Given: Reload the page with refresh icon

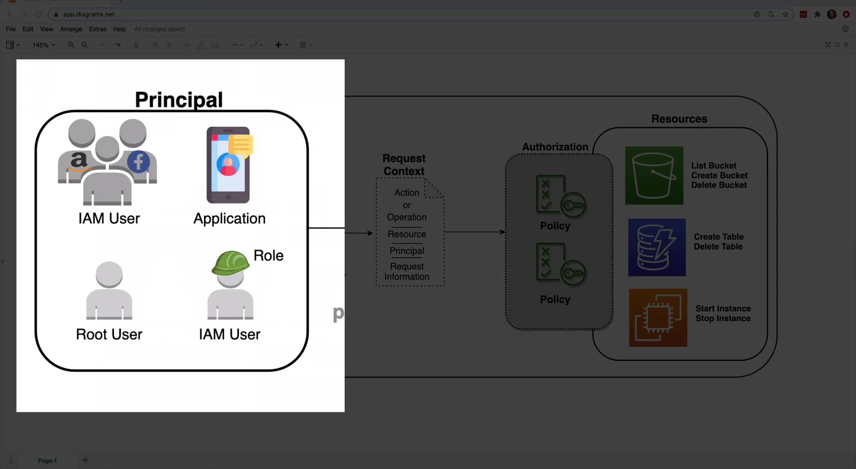Looking at the screenshot, I should pyautogui.click(x=38, y=14).
